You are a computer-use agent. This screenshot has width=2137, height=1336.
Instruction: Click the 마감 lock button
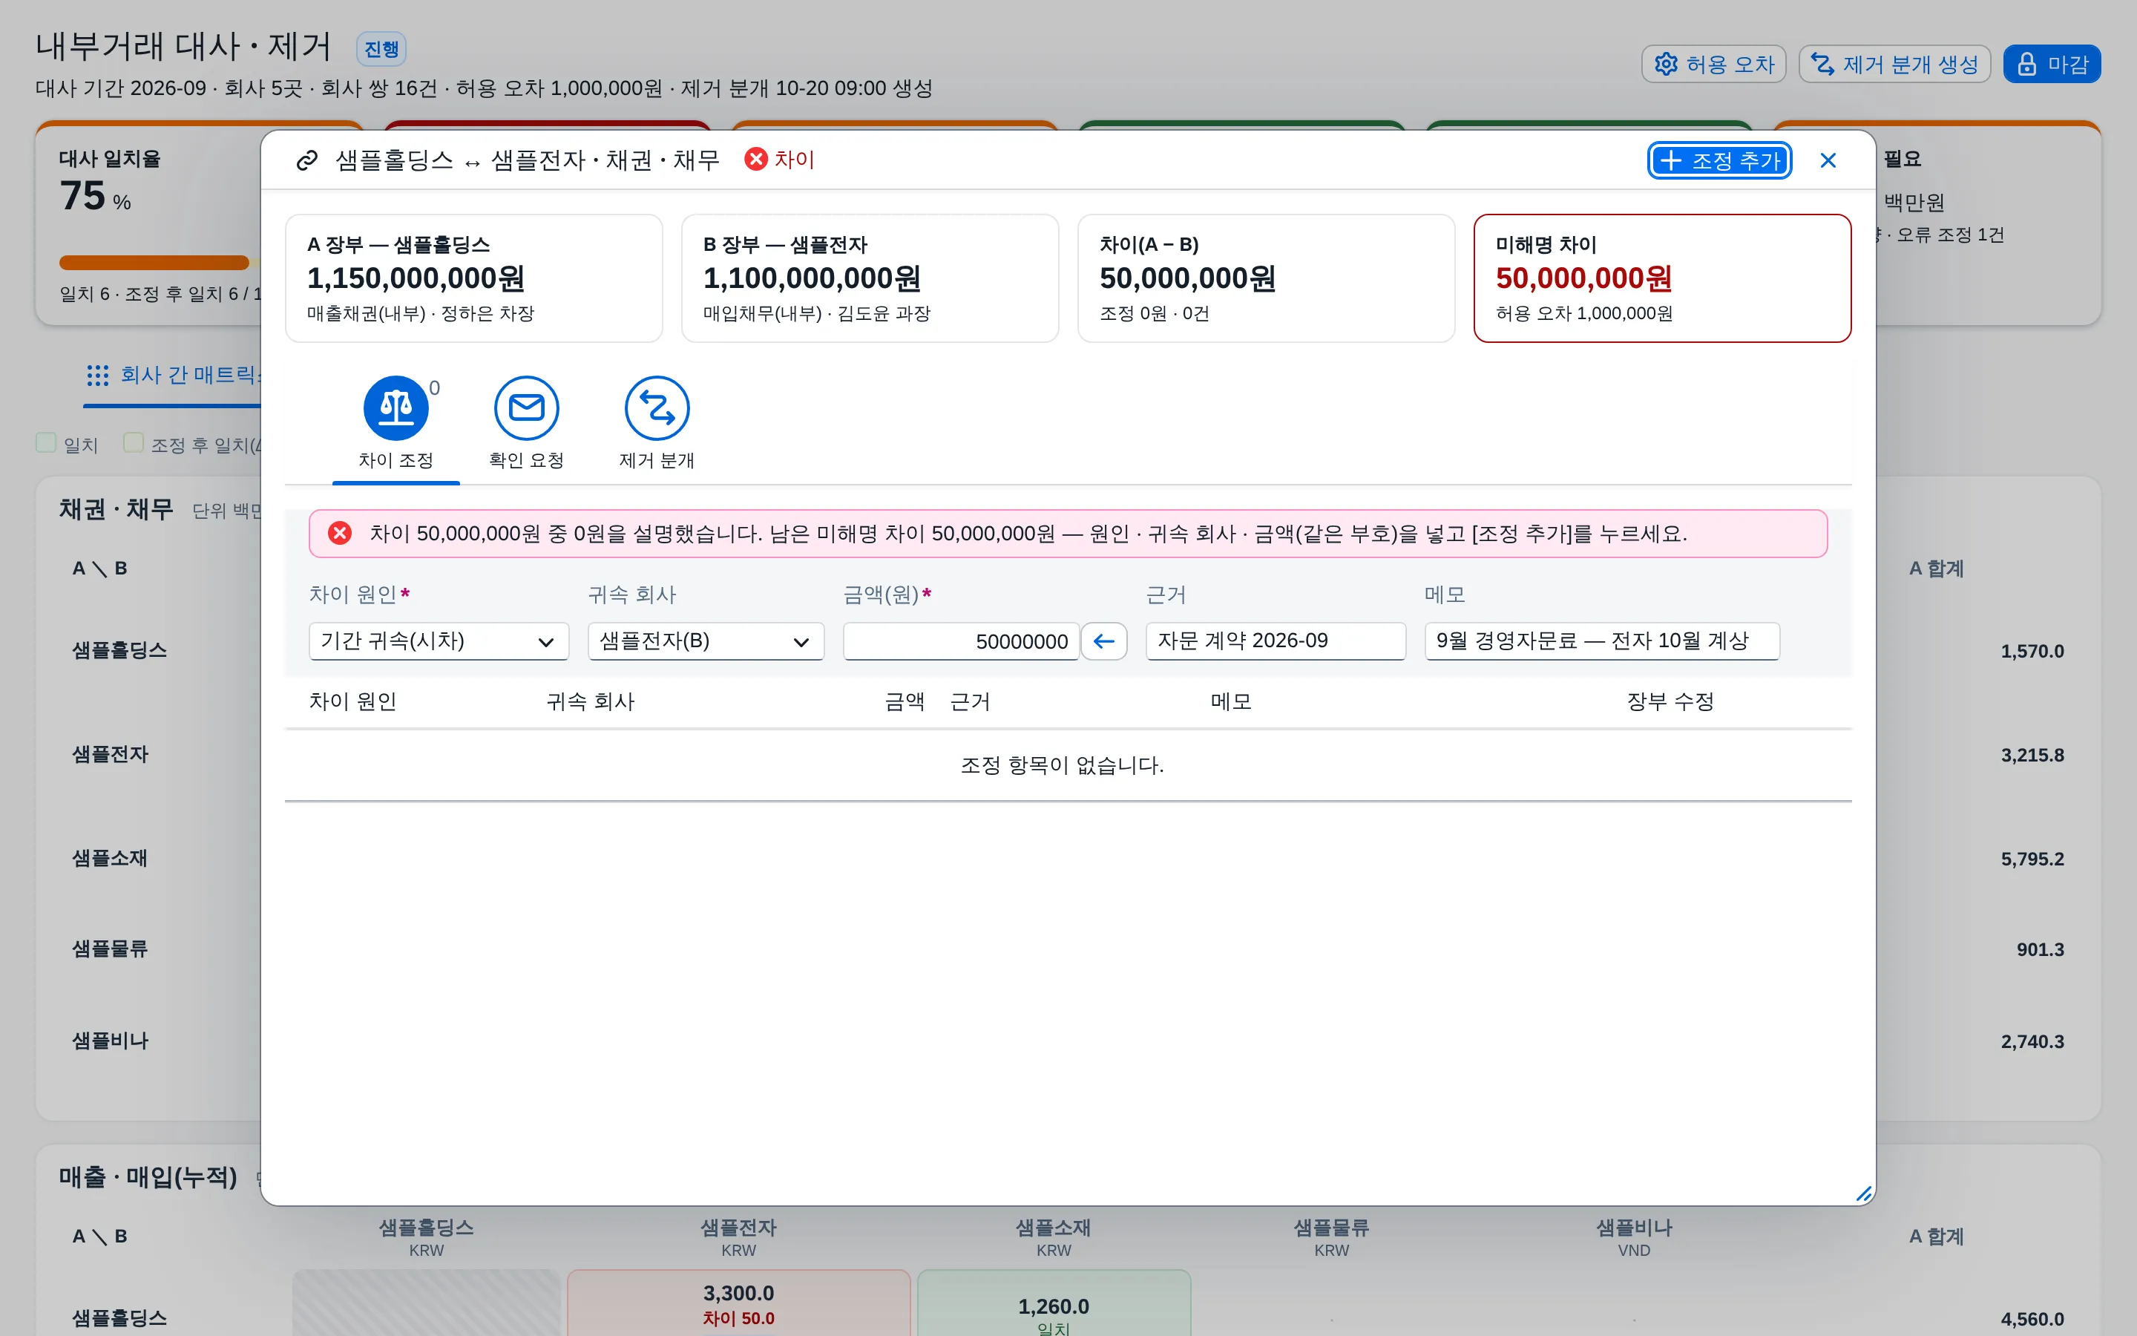[x=2052, y=64]
